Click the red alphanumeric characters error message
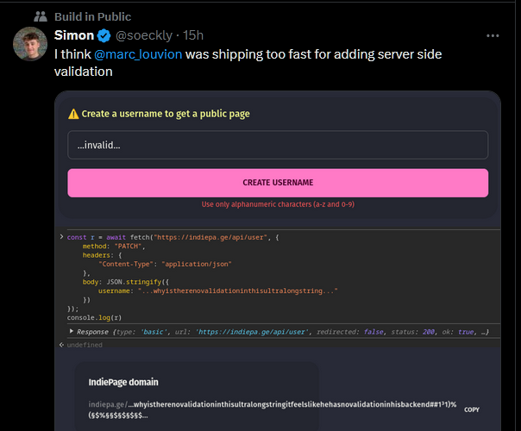521x431 pixels. pyautogui.click(x=278, y=204)
